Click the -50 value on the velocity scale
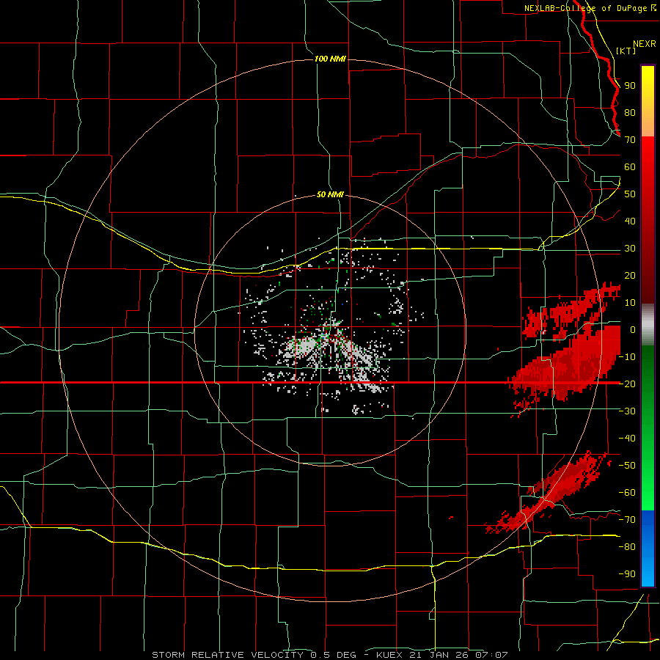The image size is (660, 660). point(627,466)
